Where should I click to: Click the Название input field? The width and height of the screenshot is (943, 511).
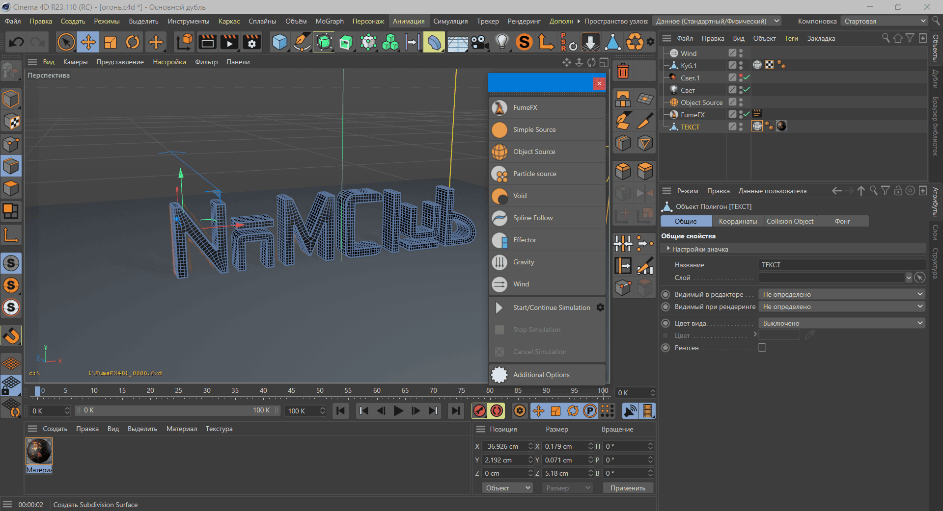[x=842, y=265]
